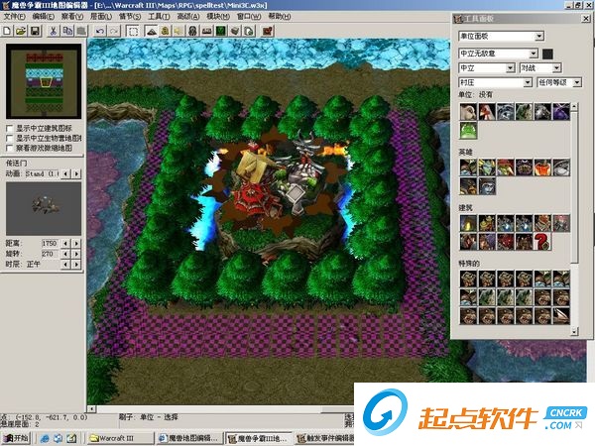Open the 编辑(E) menu
This screenshot has width=595, height=446.
coord(44,16)
